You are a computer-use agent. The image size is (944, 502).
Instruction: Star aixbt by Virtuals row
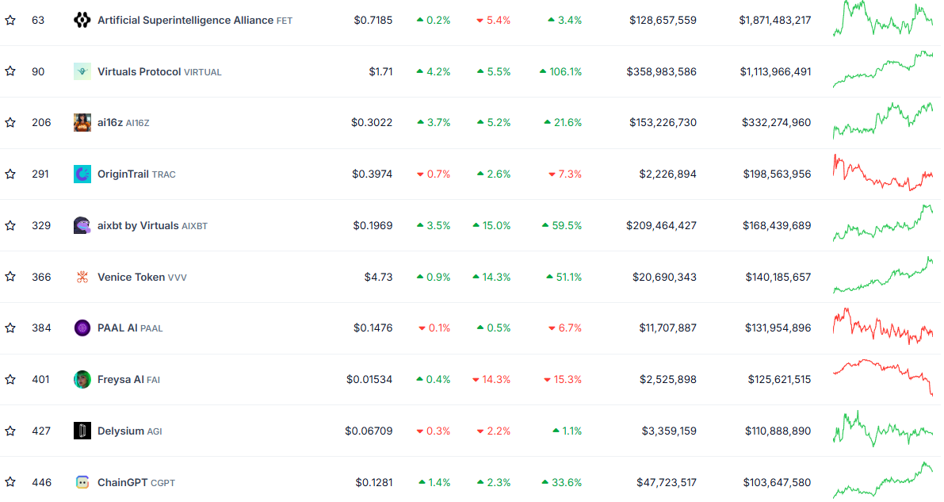point(10,225)
